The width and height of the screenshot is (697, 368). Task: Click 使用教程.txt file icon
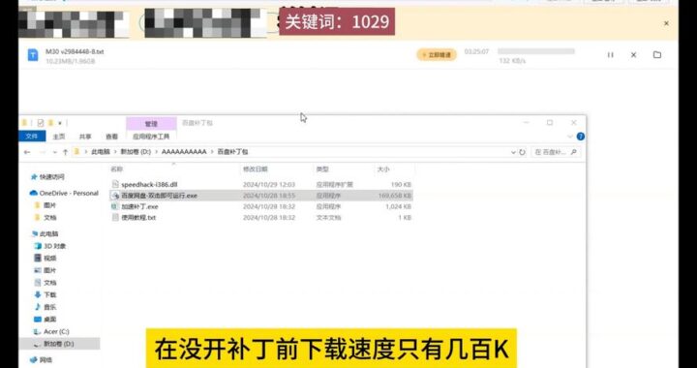[x=114, y=218]
